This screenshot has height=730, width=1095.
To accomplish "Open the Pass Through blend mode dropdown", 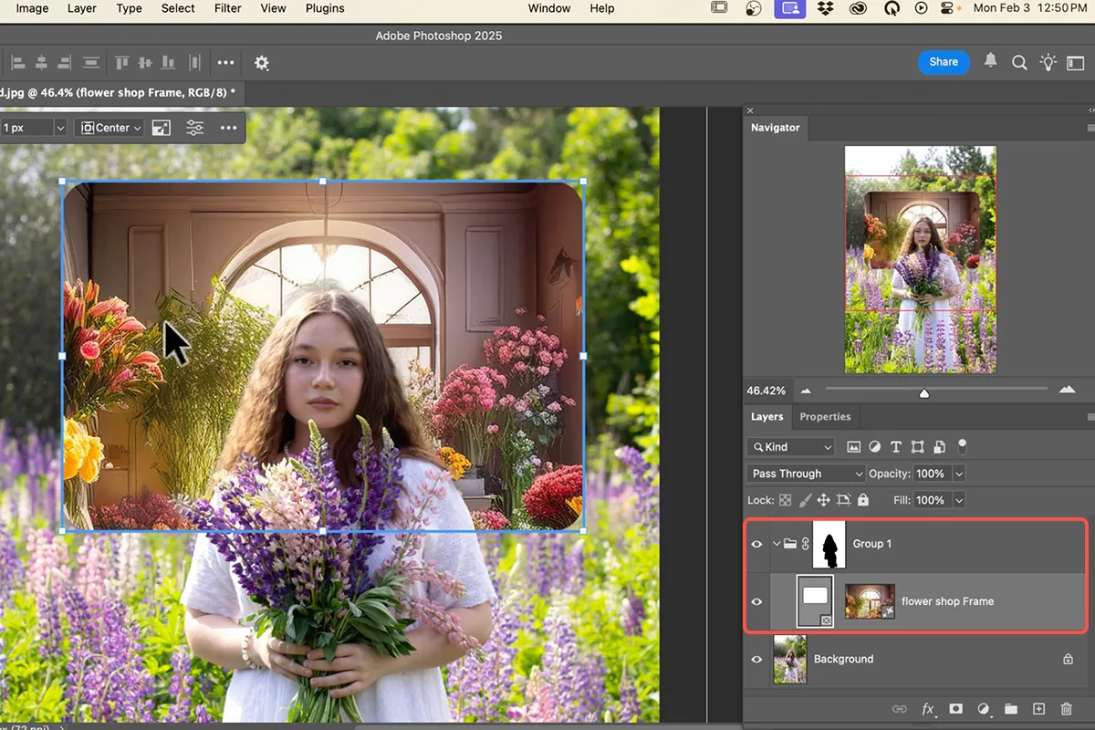I will 805,473.
